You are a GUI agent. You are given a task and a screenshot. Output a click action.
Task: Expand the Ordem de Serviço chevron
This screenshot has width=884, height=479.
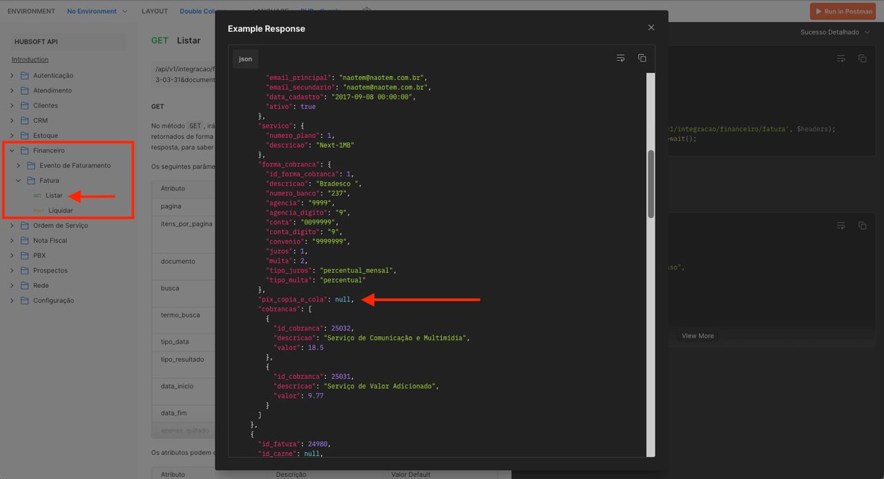(x=12, y=226)
